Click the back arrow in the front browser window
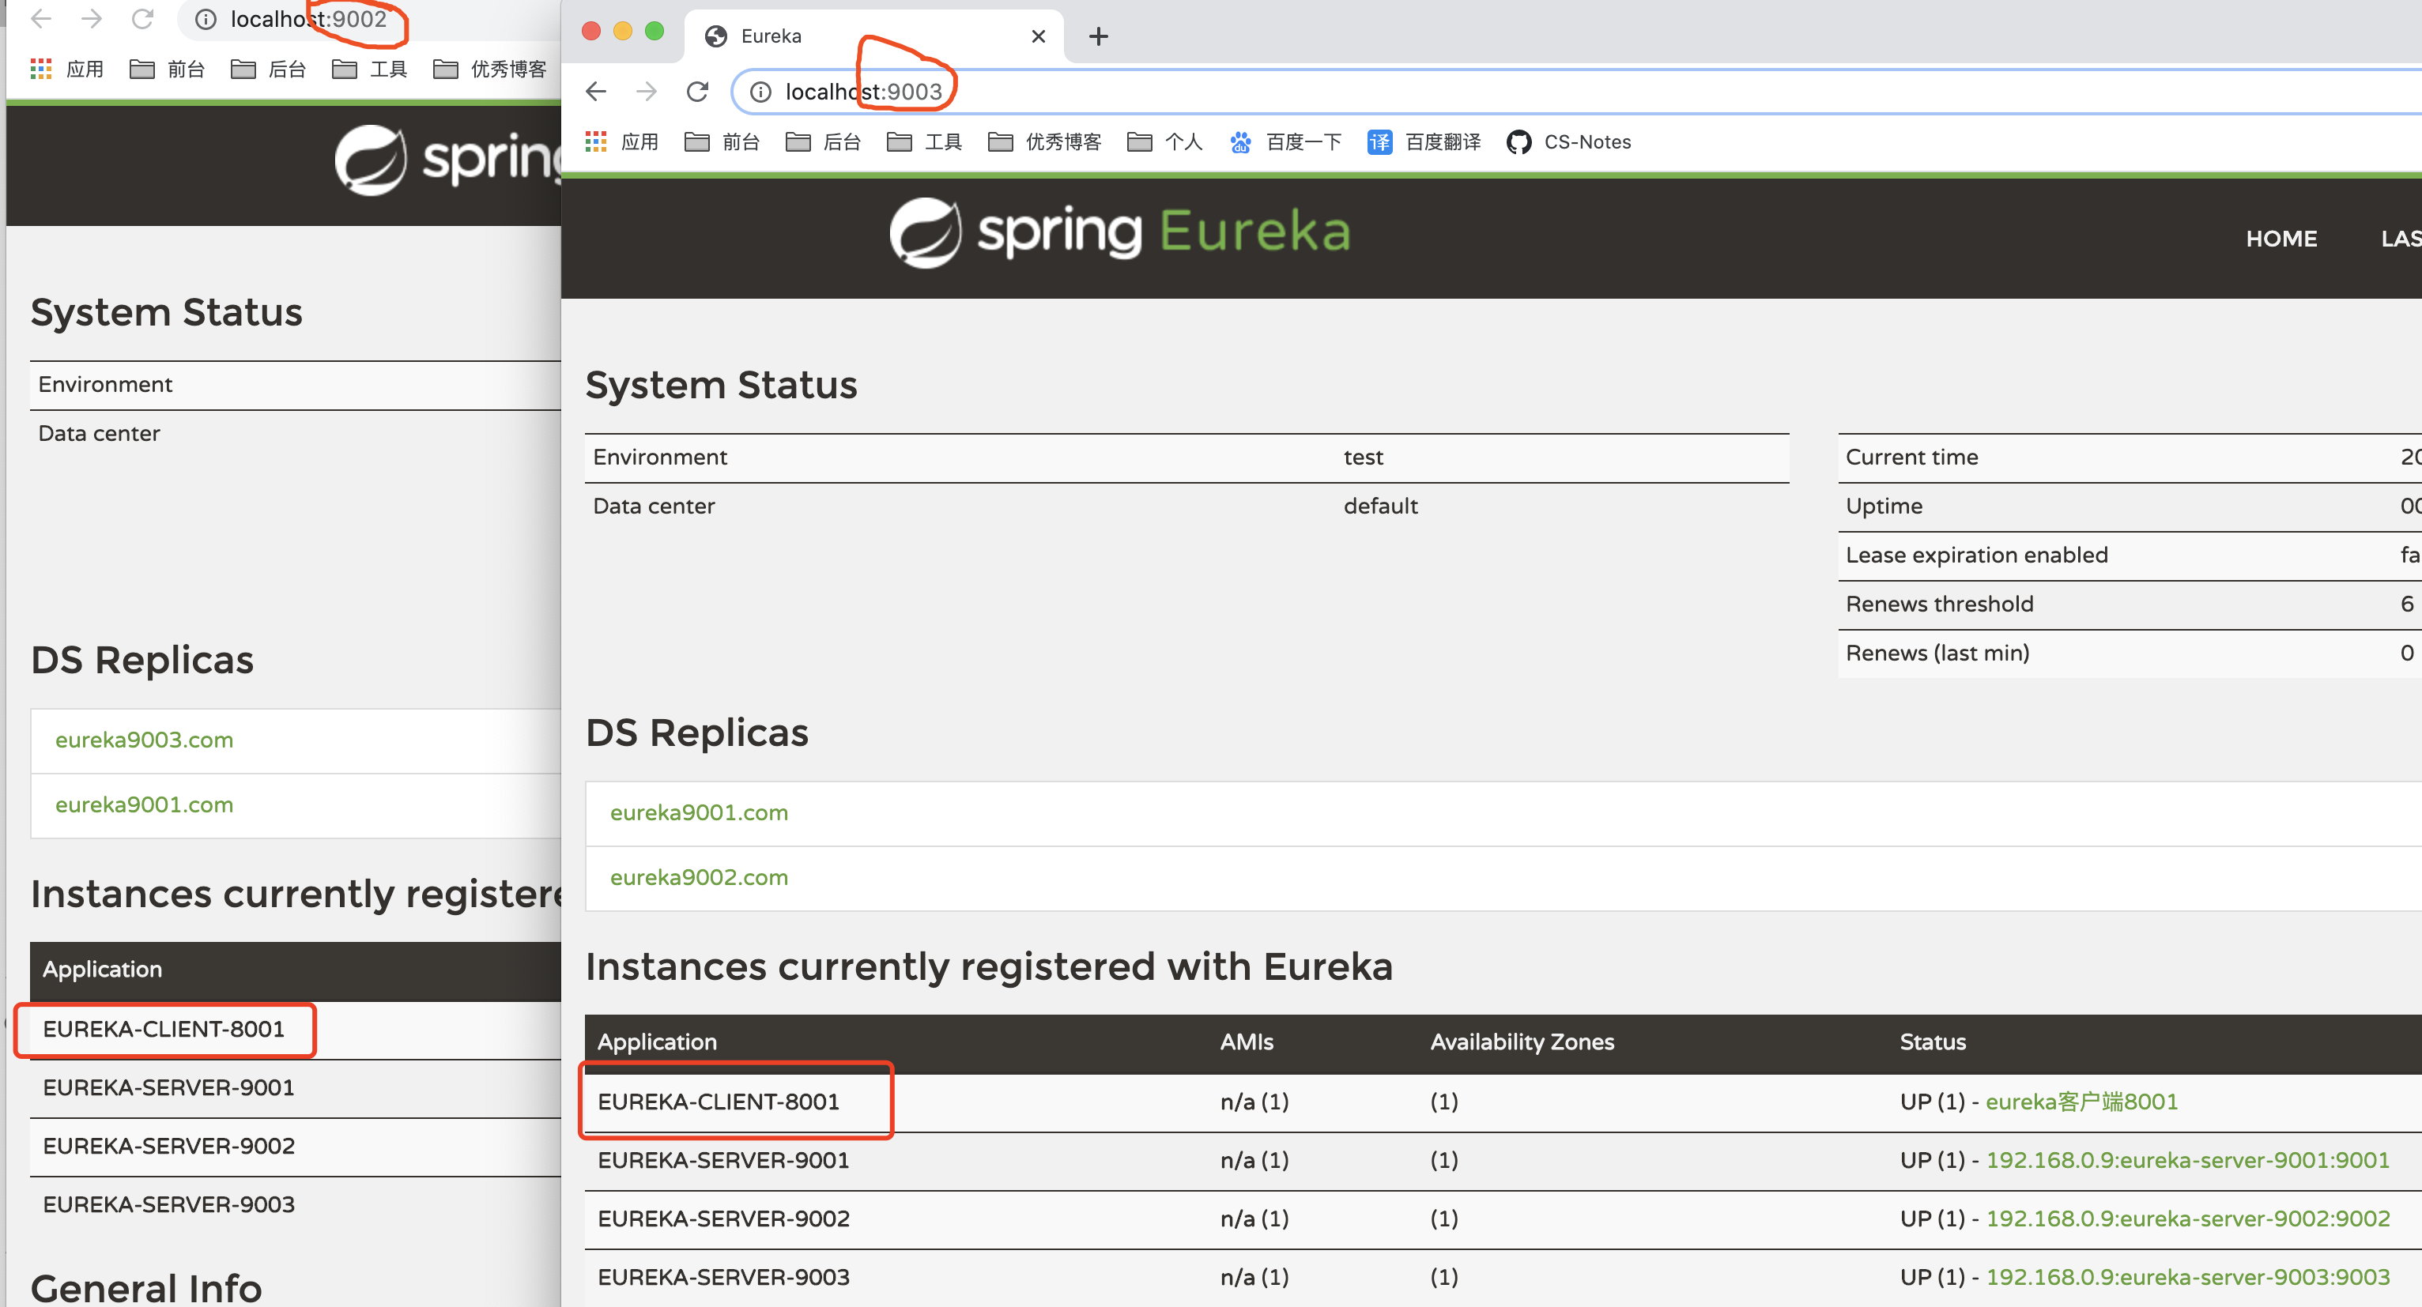The width and height of the screenshot is (2422, 1307). [596, 91]
